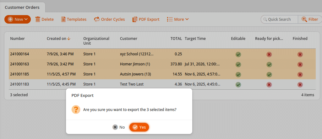The width and height of the screenshot is (322, 139).
Task: Click the Filter magnifier icon
Action: pos(304,19)
